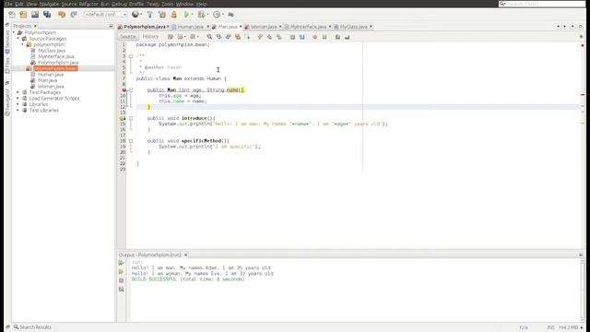
Task: Open the File menu
Action: [8, 4]
